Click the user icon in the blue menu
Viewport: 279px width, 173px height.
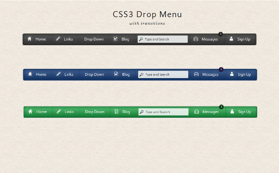pyautogui.click(x=232, y=74)
